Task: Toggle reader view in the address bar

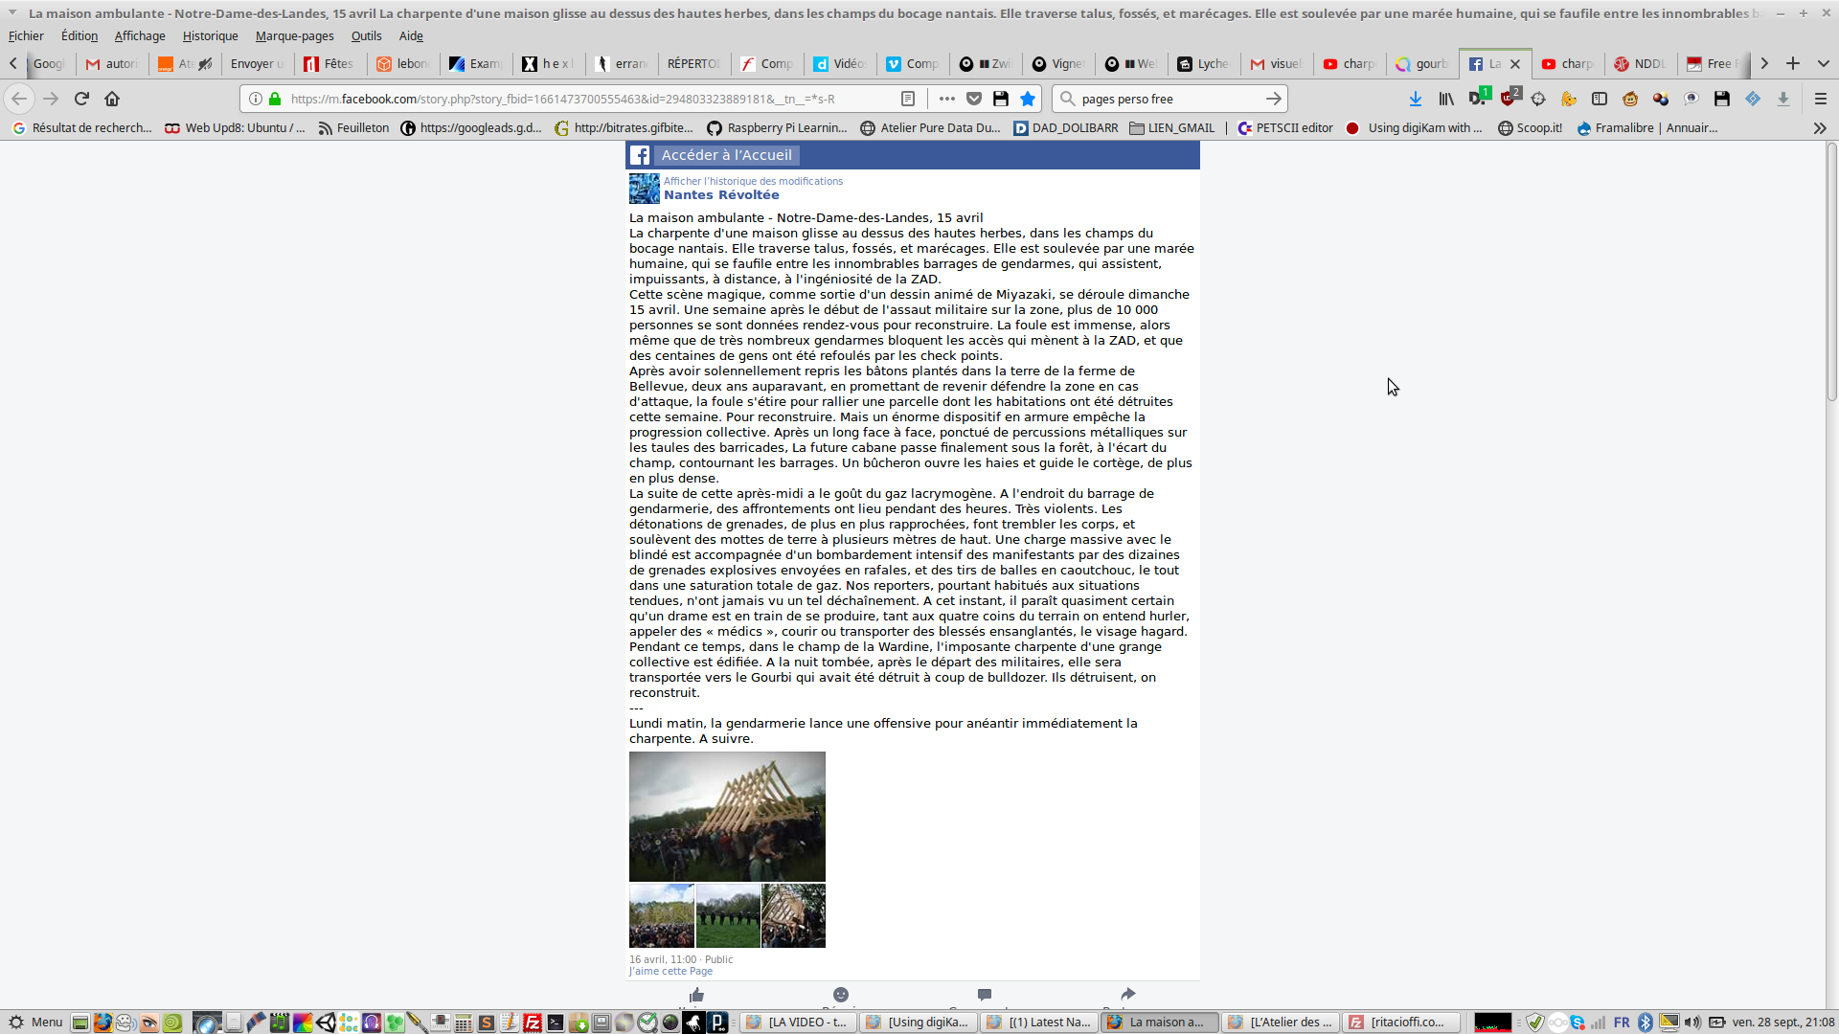Action: 908,99
